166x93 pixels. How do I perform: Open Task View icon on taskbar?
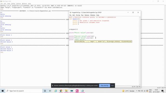[50, 91]
